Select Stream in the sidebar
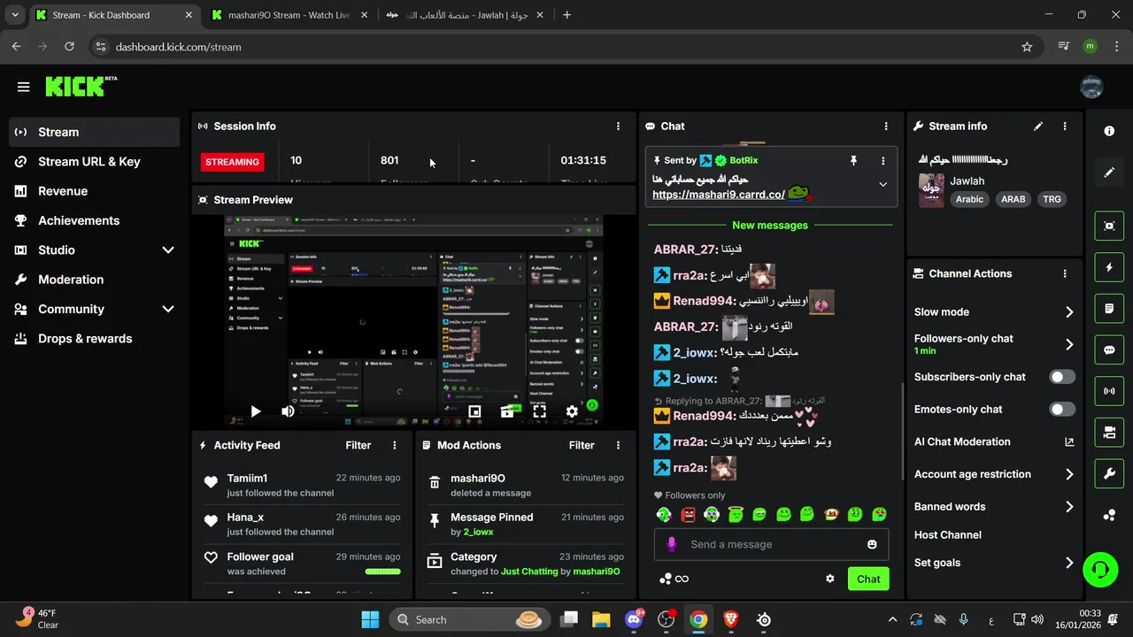The width and height of the screenshot is (1133, 637). click(94, 132)
